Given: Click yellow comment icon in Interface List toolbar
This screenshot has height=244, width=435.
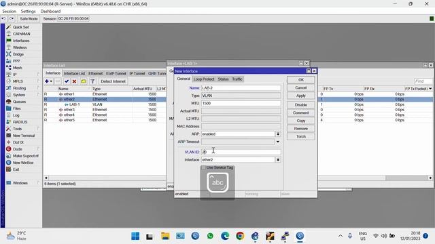Looking at the screenshot, I should click(83, 81).
